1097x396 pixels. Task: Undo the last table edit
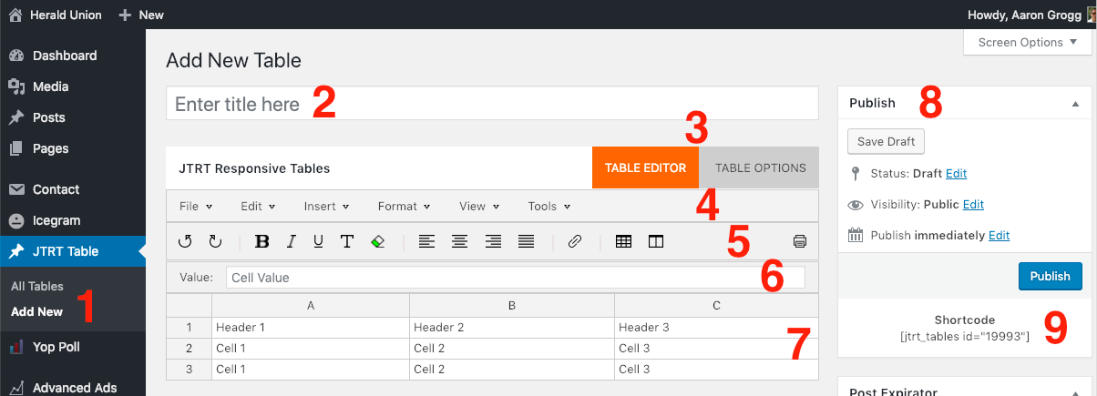(x=185, y=241)
